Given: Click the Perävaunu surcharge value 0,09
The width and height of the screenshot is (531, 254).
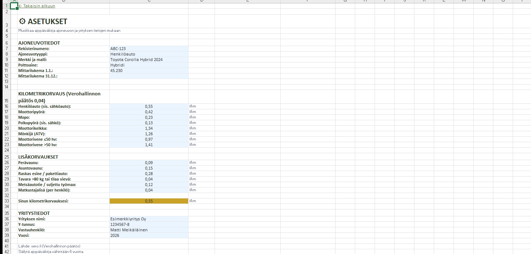Looking at the screenshot, I should (x=148, y=163).
